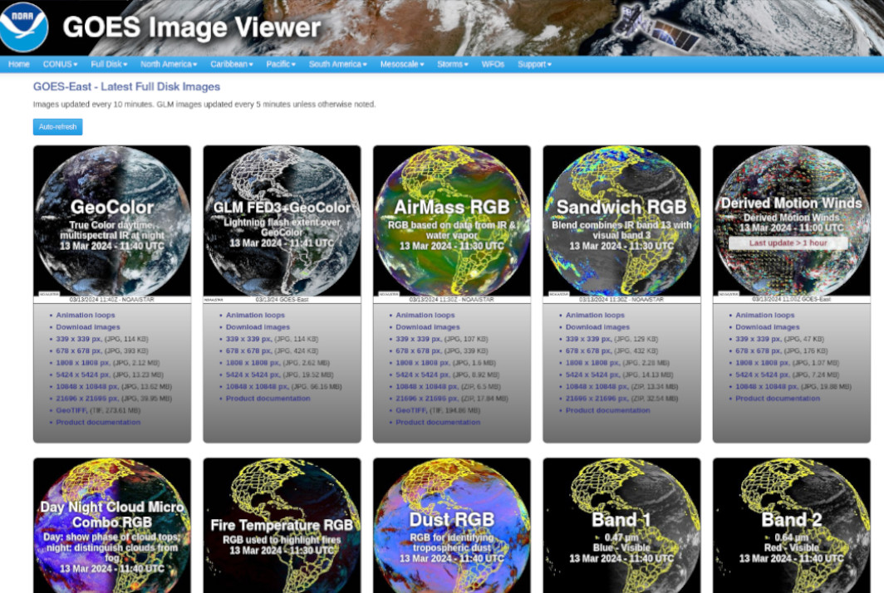Open the Band 1 Blue Visible thumbnail
Viewport: 884px width, 593px height.
[621, 526]
